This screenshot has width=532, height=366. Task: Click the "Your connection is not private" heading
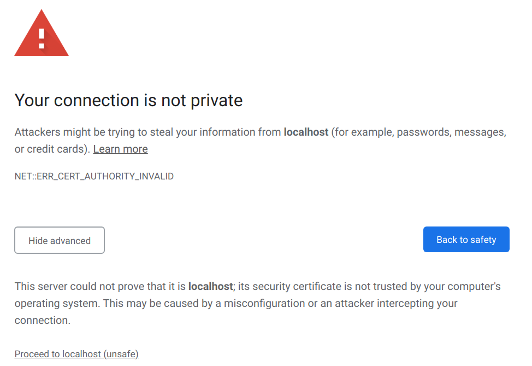pyautogui.click(x=128, y=101)
